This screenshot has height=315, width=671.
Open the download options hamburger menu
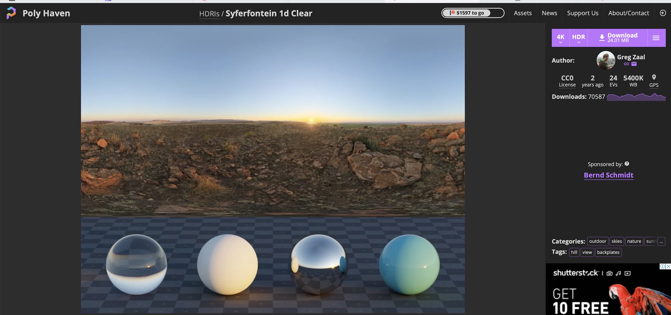[x=656, y=38]
